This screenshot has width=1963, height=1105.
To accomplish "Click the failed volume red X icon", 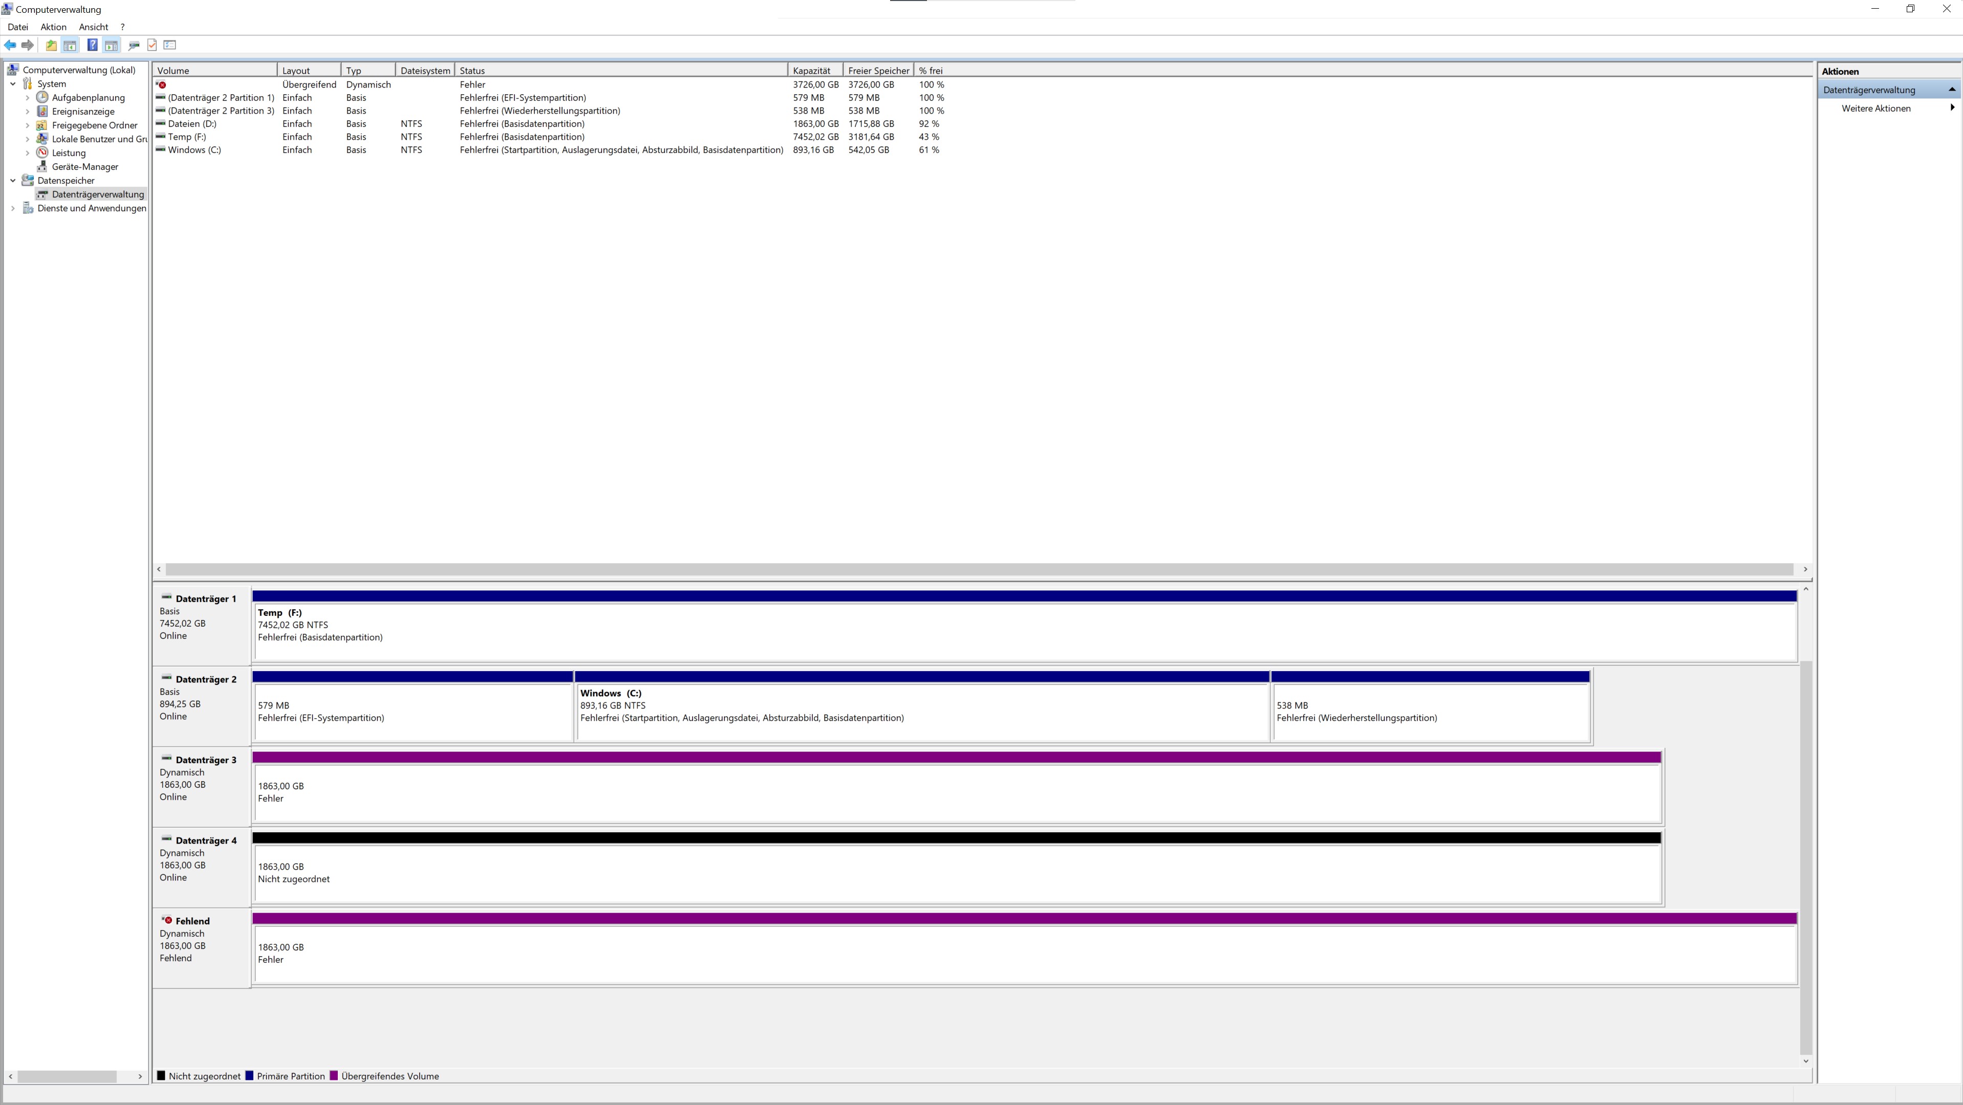I will click(x=162, y=84).
